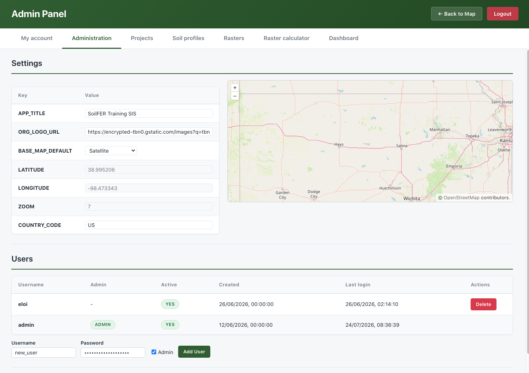Click the YES badge in eloi row
This screenshot has height=373, width=529.
170,304
